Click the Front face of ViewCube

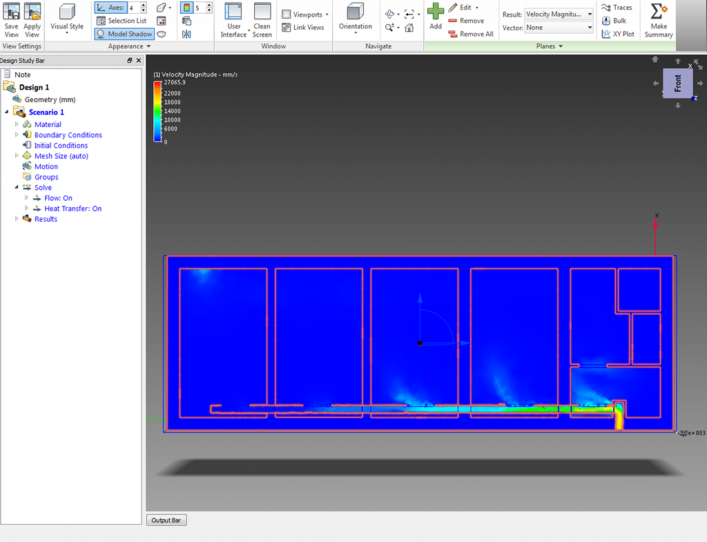pyautogui.click(x=677, y=83)
